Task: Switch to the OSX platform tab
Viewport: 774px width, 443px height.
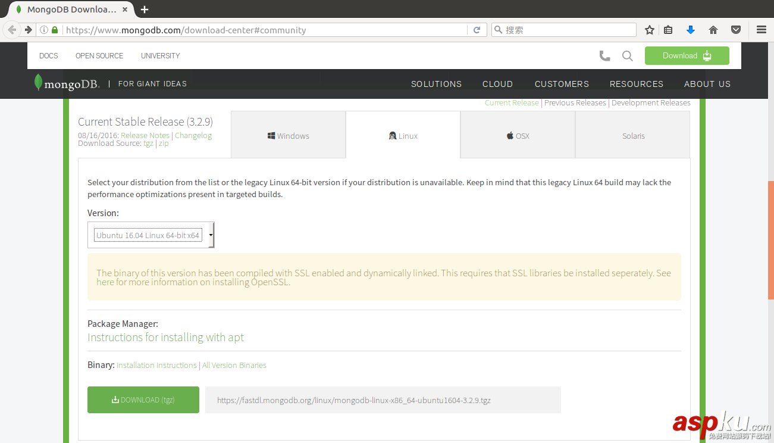Action: click(518, 135)
